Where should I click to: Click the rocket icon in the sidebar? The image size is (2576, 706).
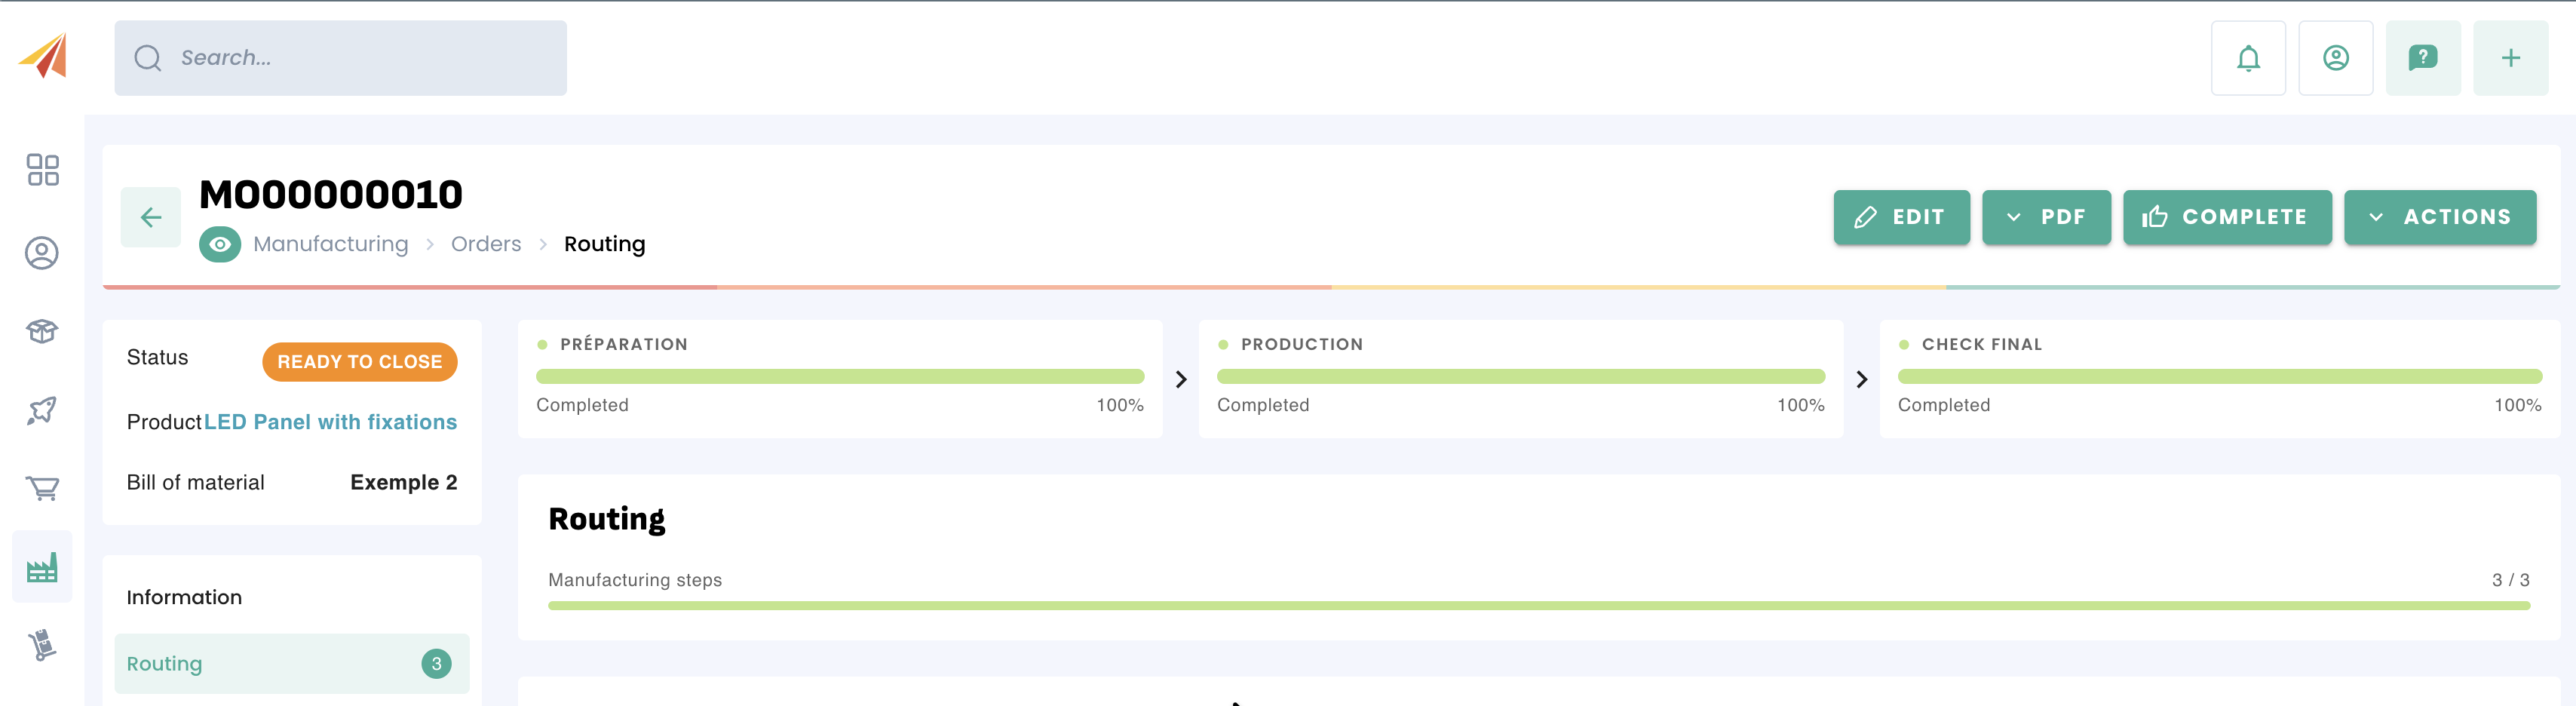pyautogui.click(x=42, y=410)
